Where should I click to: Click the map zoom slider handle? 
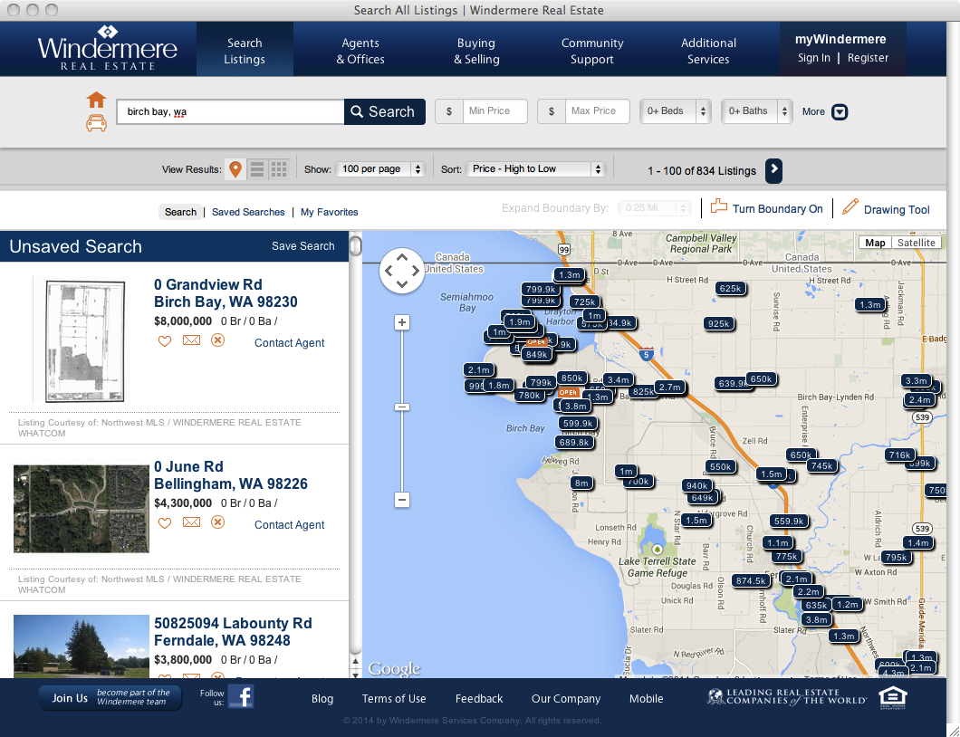401,407
